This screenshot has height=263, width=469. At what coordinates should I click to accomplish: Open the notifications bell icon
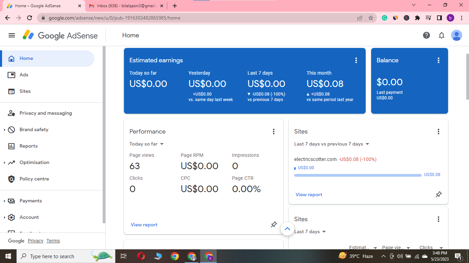pyautogui.click(x=442, y=35)
